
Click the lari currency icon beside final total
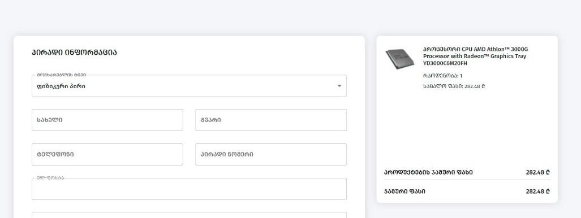pyautogui.click(x=548, y=191)
